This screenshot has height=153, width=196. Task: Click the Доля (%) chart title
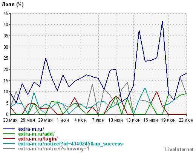[13, 5]
